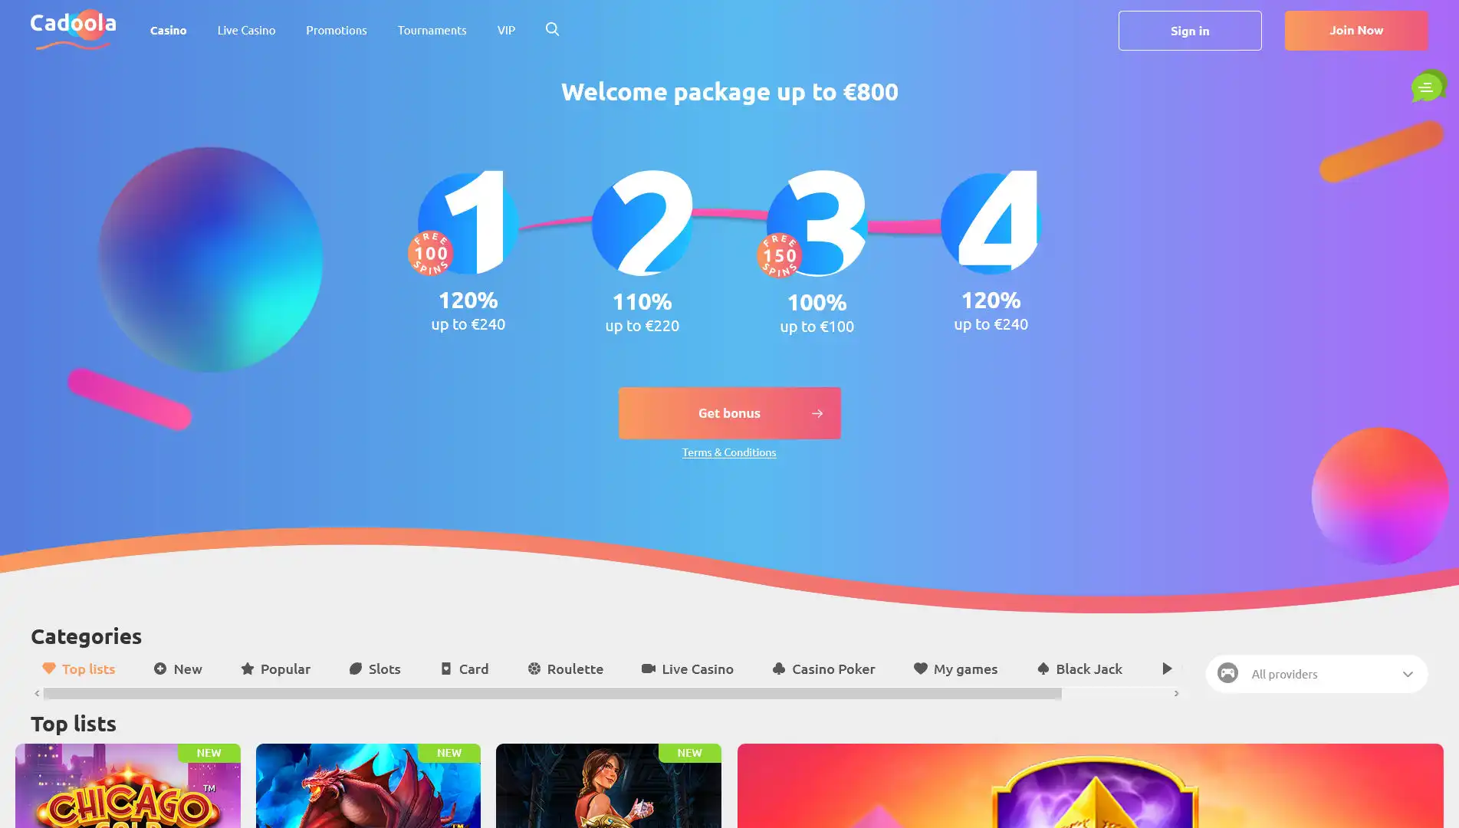Select the Popular star category
1459x828 pixels.
(x=276, y=669)
